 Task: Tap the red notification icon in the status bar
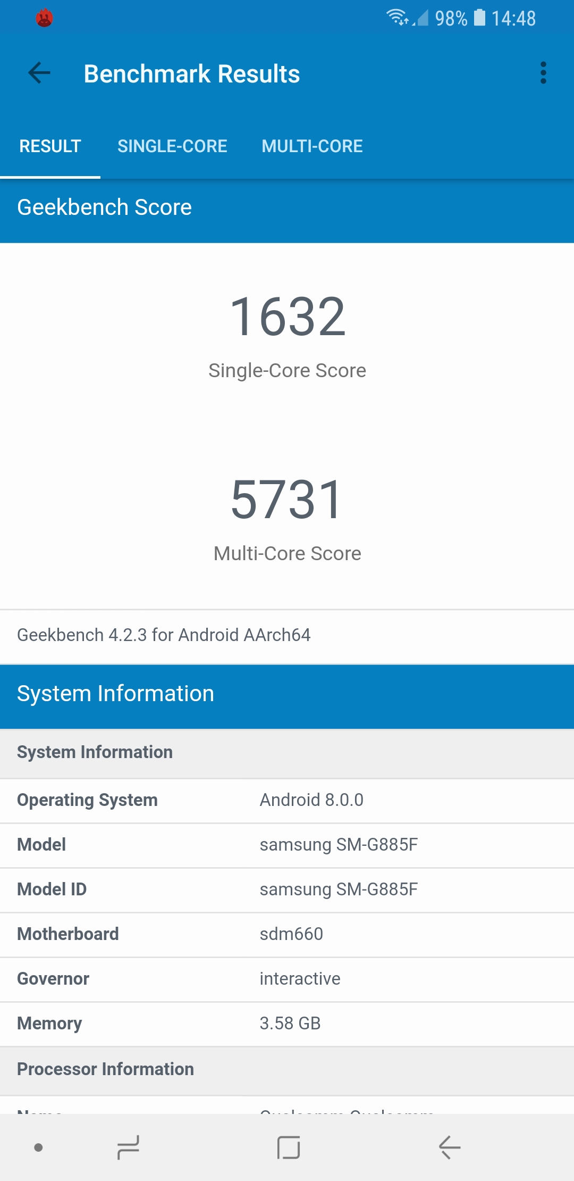click(45, 19)
